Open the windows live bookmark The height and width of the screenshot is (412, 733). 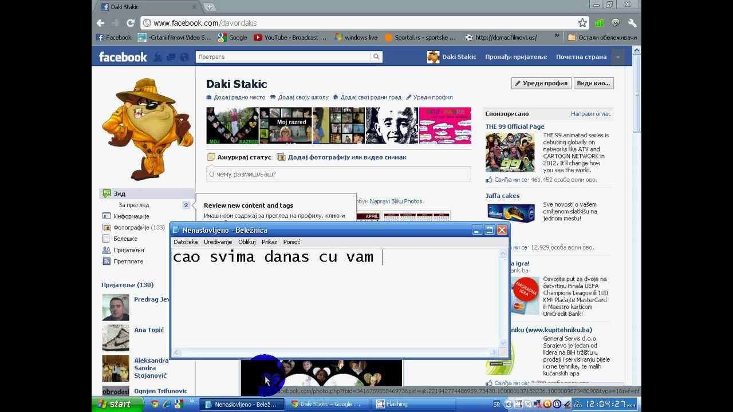click(356, 37)
